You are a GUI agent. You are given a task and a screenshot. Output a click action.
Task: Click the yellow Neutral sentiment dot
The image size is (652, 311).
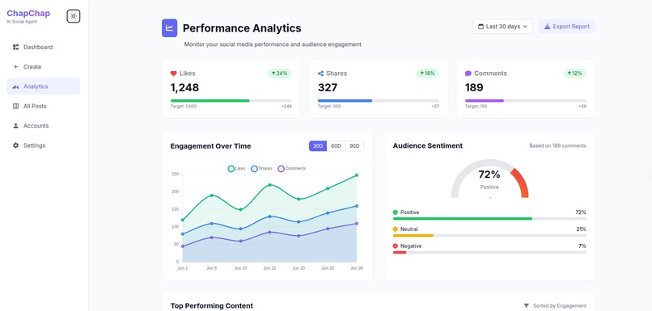(x=396, y=229)
